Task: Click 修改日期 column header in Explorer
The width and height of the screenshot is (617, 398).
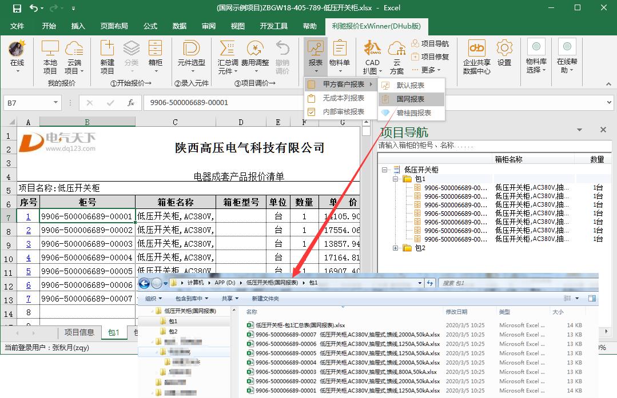Action: tap(456, 312)
